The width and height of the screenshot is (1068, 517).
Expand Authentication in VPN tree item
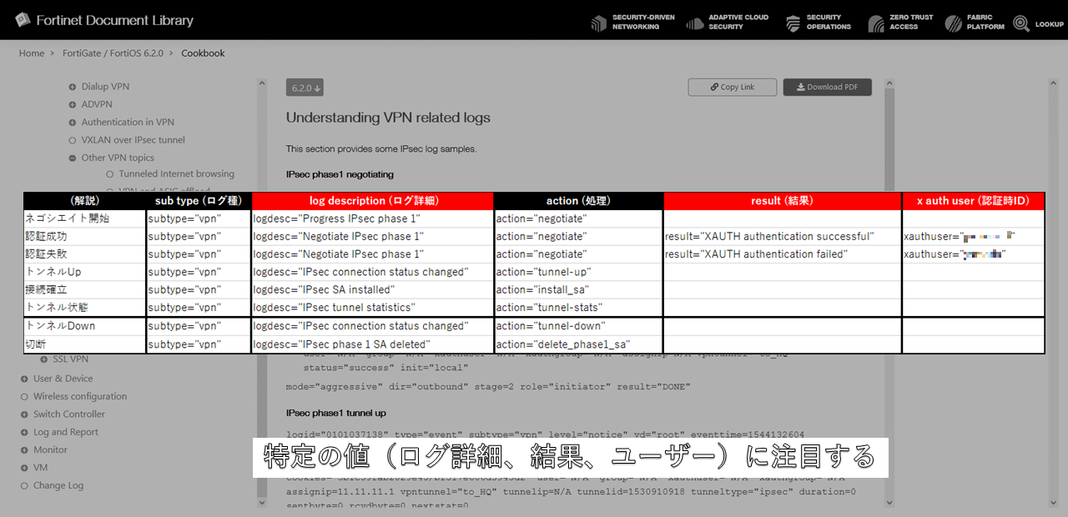[x=73, y=122]
